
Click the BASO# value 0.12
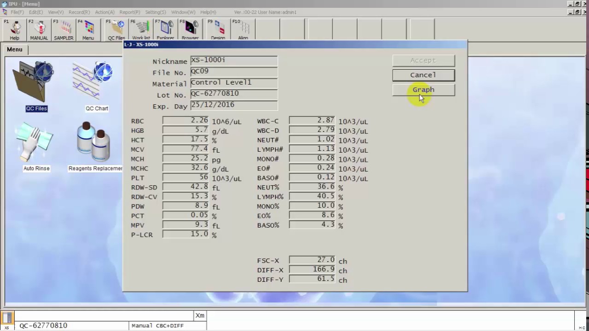pos(312,177)
